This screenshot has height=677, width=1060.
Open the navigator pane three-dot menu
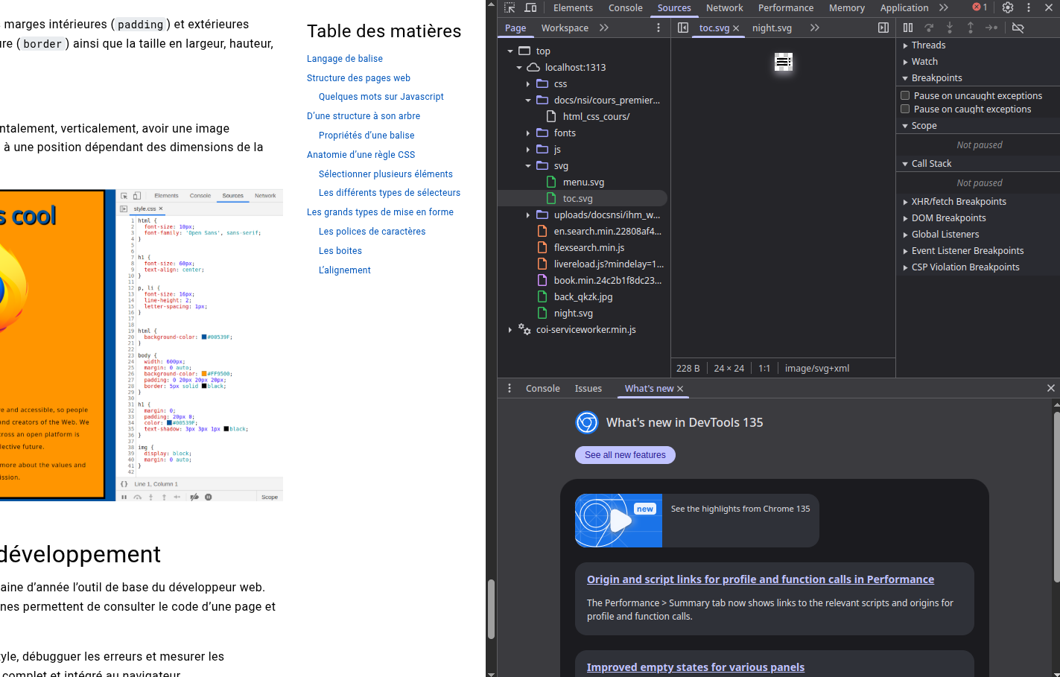[x=658, y=28]
